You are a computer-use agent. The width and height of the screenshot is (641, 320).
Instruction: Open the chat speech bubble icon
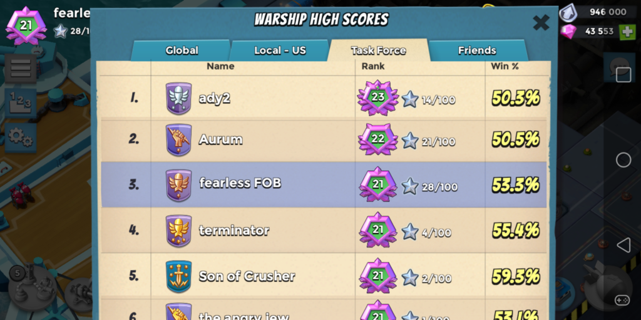coord(618,68)
